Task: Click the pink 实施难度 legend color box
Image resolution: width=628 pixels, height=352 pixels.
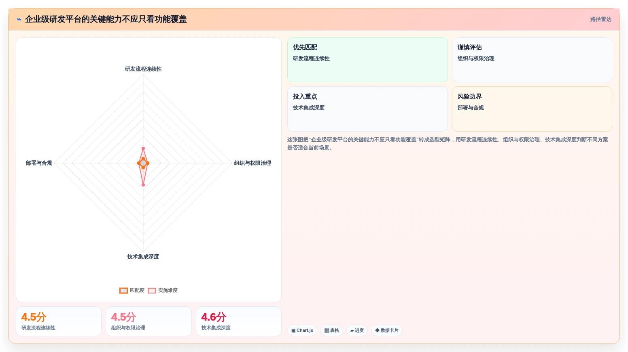Action: click(x=152, y=291)
